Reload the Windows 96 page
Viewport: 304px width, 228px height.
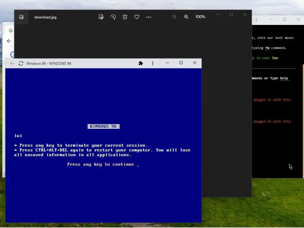point(21,64)
